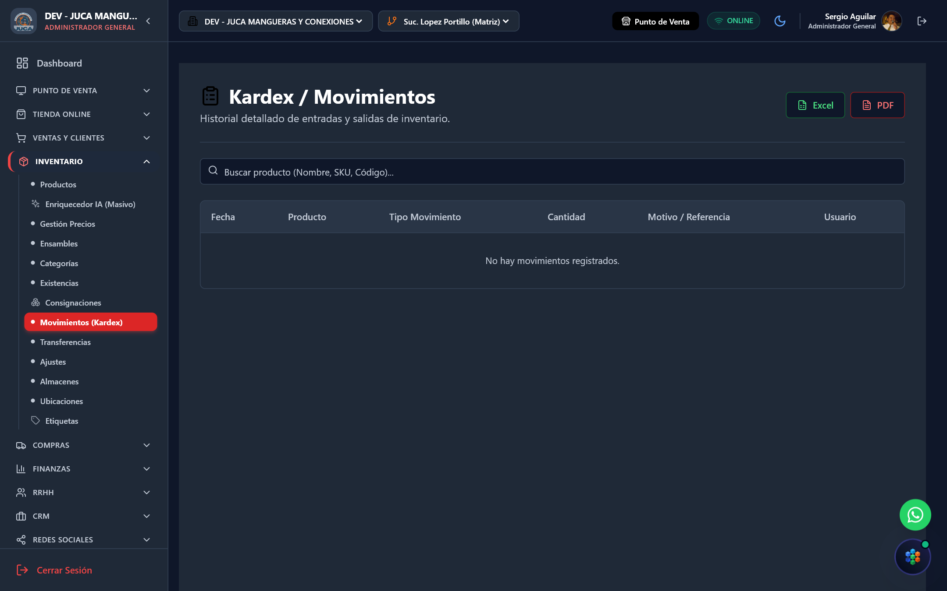Expand the COMPRAS section
947x591 pixels.
83,445
